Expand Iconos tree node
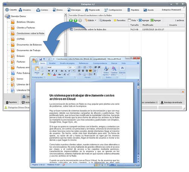The height and width of the screenshot is (172, 189). (8, 79)
